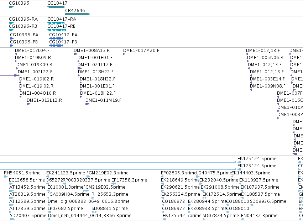Click DME1-003E14.F label
The height and width of the screenshot is (221, 303).
point(267,79)
